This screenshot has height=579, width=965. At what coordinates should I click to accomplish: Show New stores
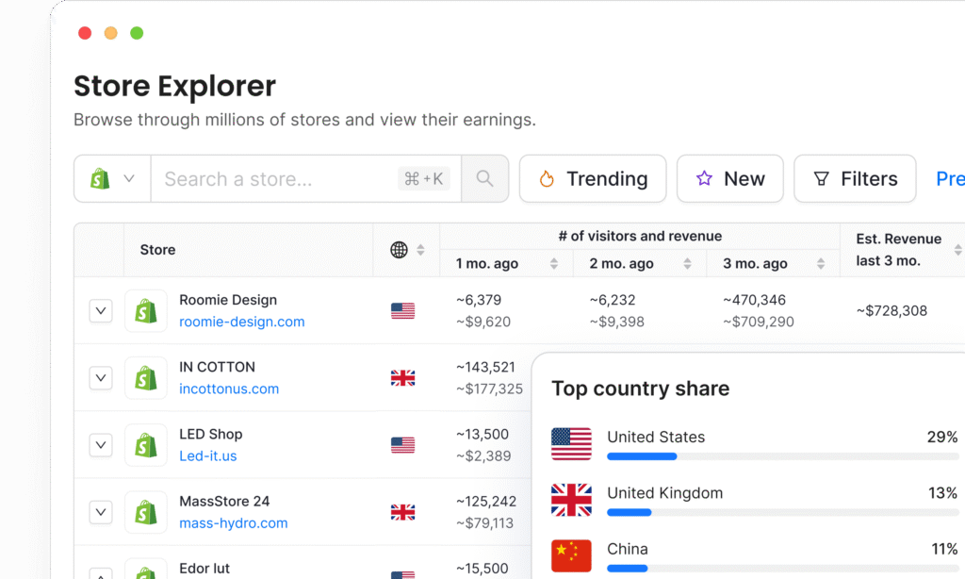pos(729,179)
